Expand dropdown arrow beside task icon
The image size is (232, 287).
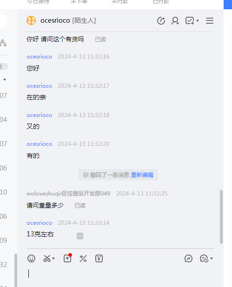coord(198,21)
